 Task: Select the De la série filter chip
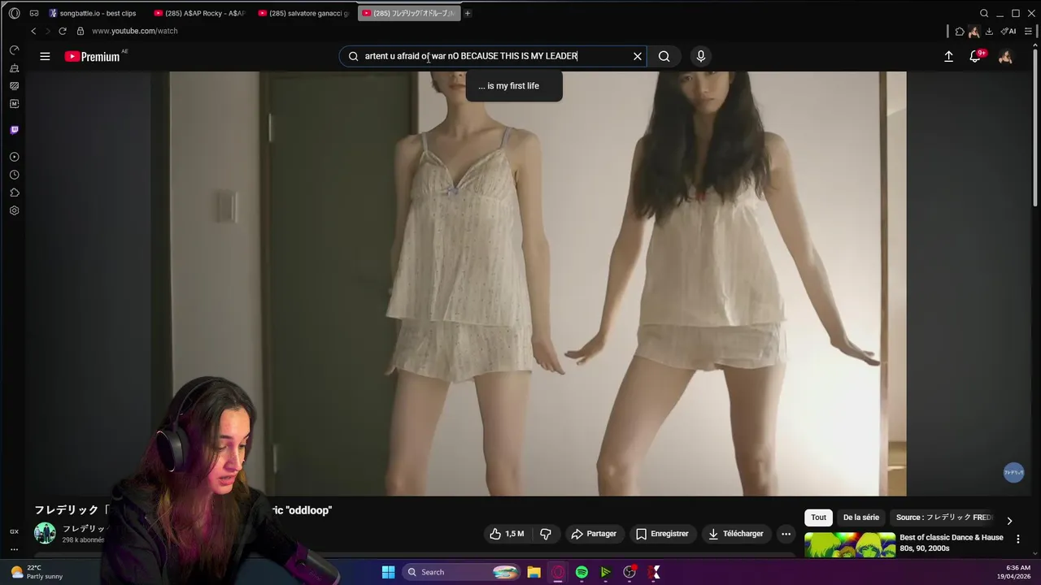860,518
